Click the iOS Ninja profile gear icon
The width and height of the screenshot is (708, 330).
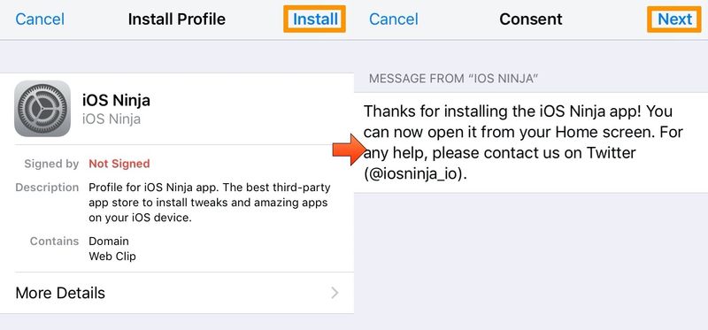tap(42, 108)
